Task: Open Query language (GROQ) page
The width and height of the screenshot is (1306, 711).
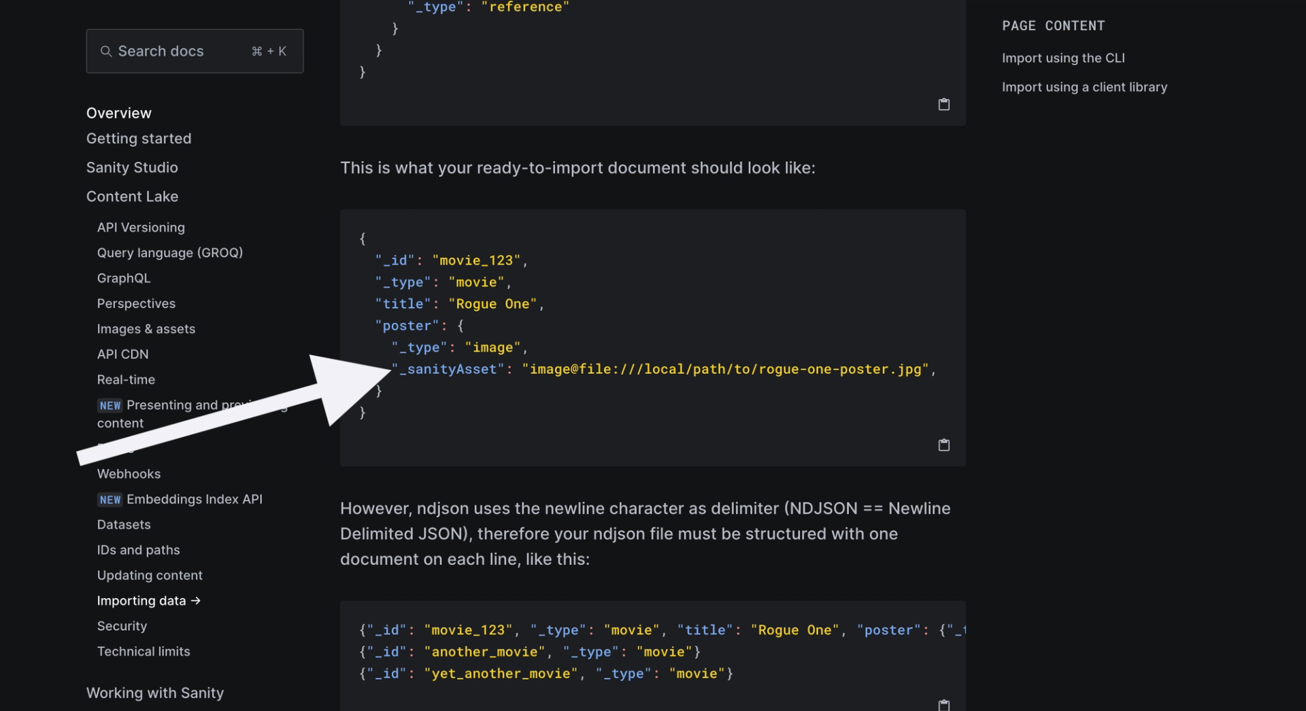Action: [170, 253]
